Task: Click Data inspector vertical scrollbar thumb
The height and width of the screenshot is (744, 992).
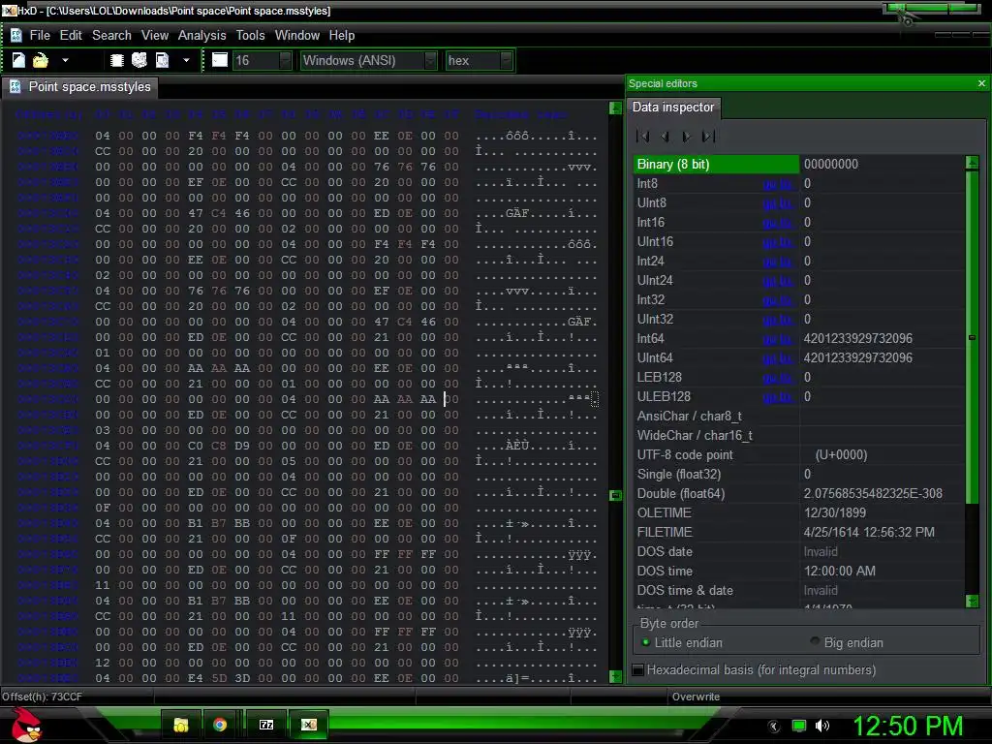Action: click(x=973, y=338)
